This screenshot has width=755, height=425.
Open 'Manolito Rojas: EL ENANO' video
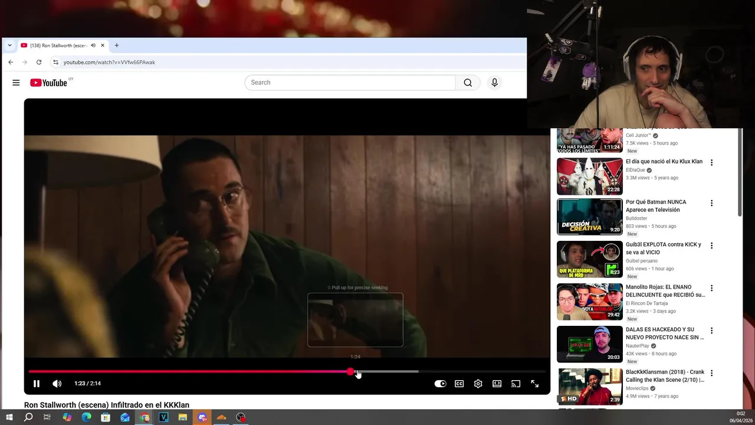pos(665,291)
